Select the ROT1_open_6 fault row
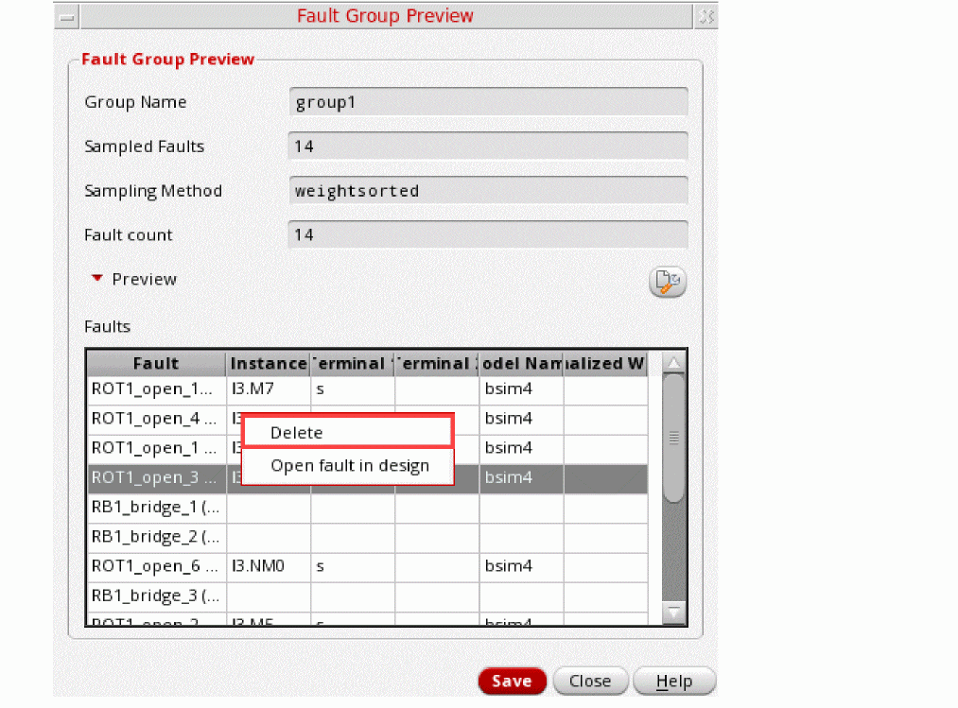958x708 pixels. pyautogui.click(x=368, y=566)
